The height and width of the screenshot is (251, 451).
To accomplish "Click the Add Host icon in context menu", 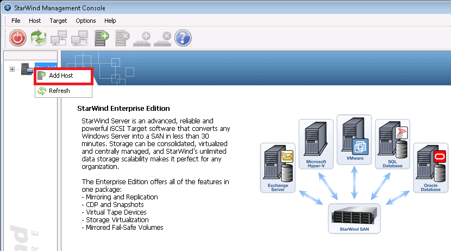I will click(42, 76).
